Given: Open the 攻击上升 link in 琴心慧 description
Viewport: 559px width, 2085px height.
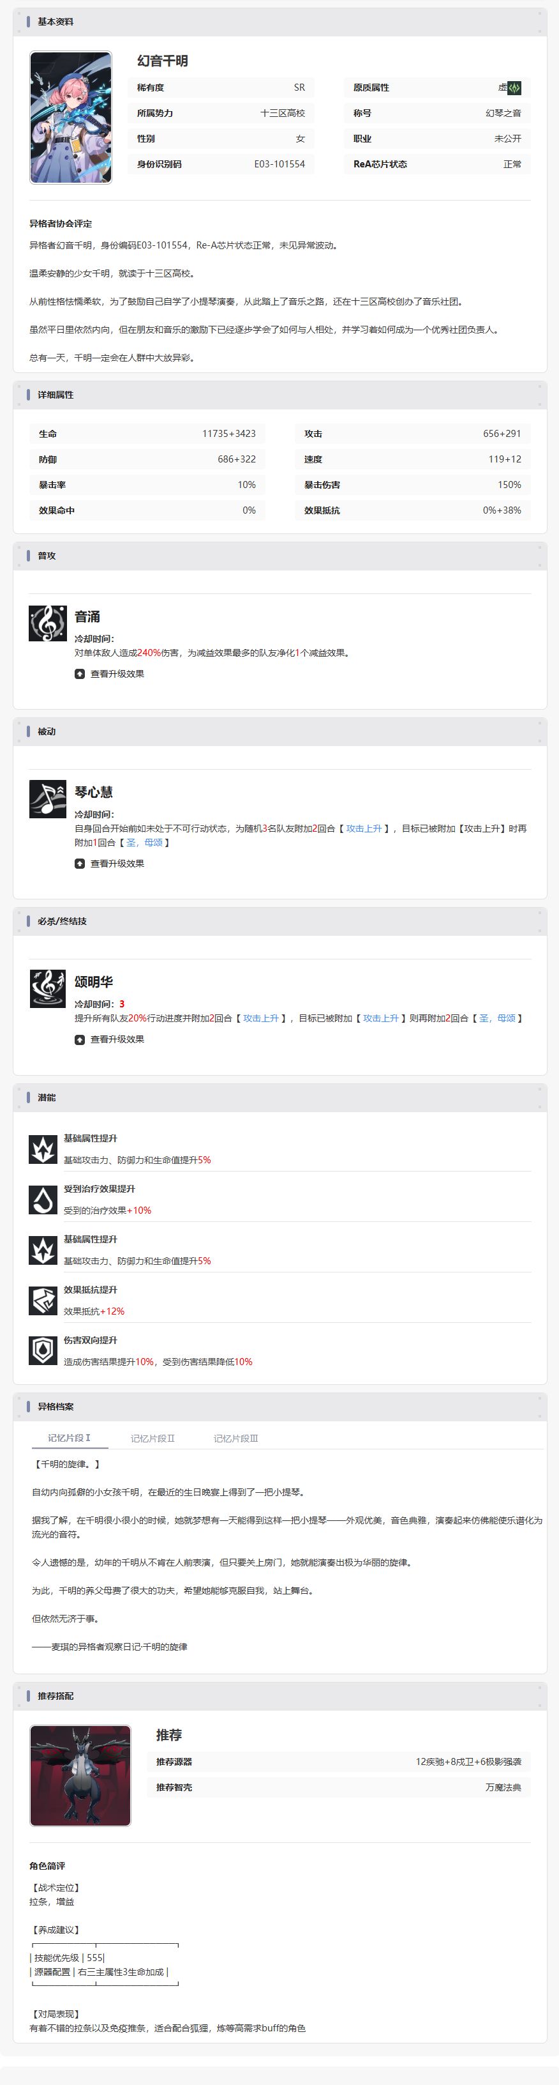Looking at the screenshot, I should tap(364, 829).
